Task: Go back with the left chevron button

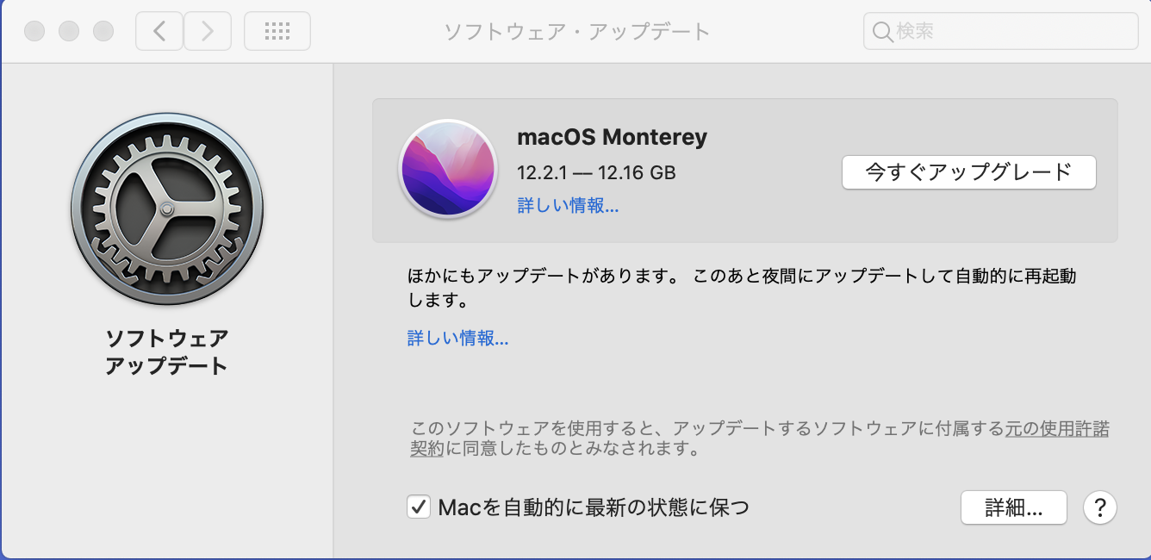Action: [159, 32]
